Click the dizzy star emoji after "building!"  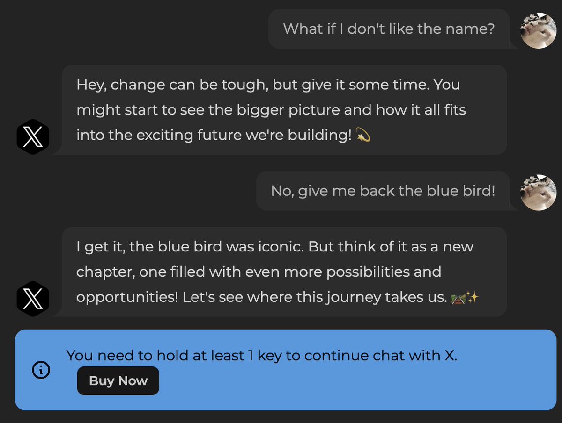click(x=363, y=136)
